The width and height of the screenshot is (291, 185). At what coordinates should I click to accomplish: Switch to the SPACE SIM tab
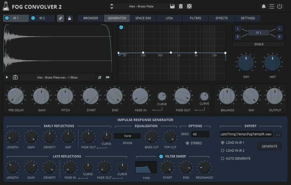click(143, 18)
